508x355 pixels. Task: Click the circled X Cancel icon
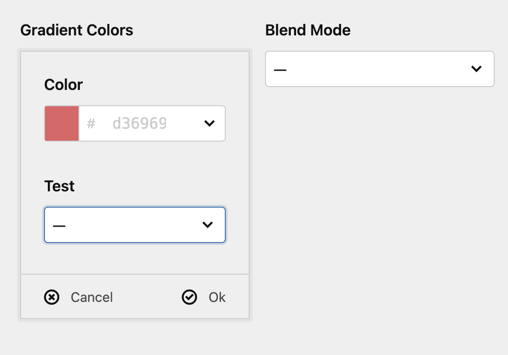coord(52,297)
